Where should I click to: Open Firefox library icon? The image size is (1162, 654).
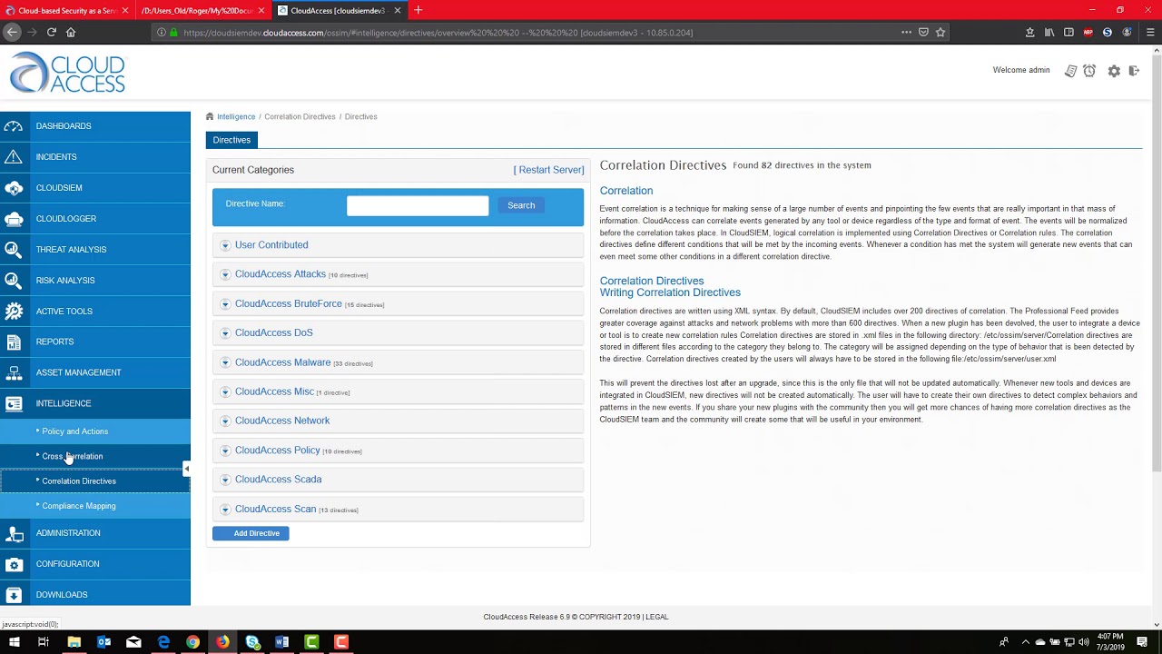point(1049,33)
